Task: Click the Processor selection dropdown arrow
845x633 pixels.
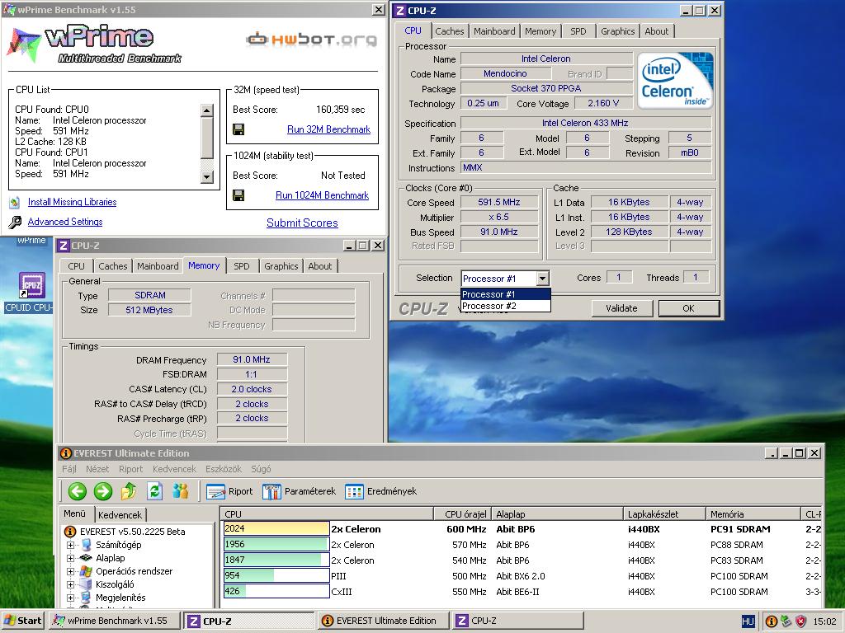Action: coord(543,279)
